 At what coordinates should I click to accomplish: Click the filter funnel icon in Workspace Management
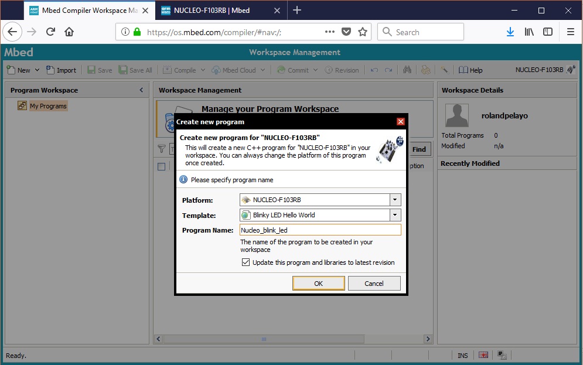pos(161,149)
